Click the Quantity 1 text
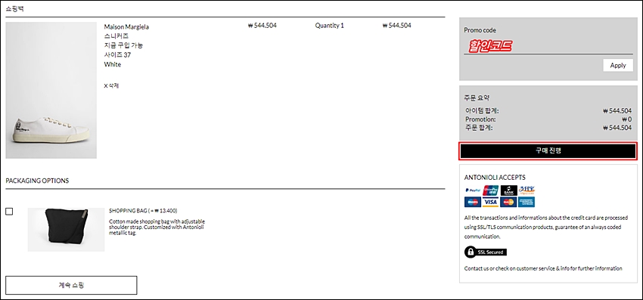 pos(330,26)
